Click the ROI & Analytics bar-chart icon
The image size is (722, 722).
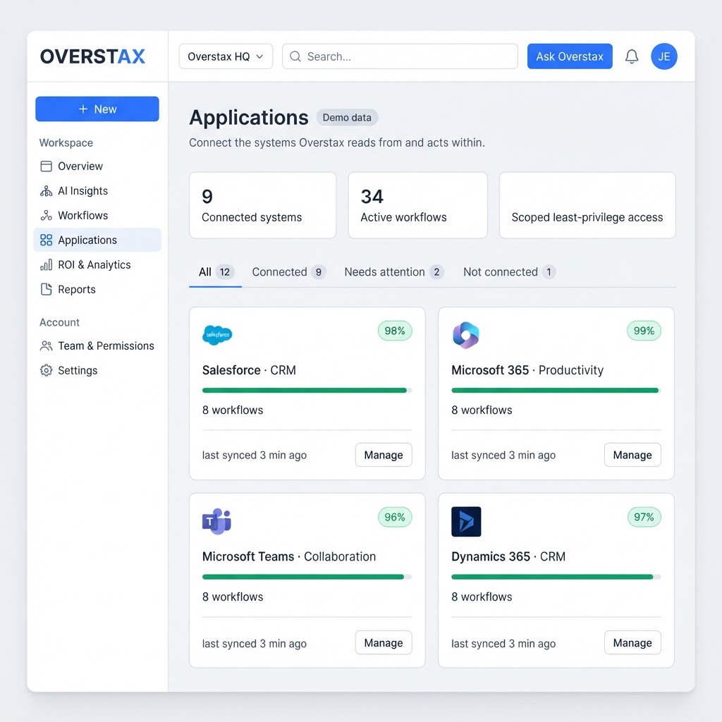tap(46, 265)
